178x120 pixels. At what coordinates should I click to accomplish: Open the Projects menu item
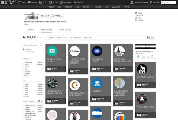tap(69, 7)
